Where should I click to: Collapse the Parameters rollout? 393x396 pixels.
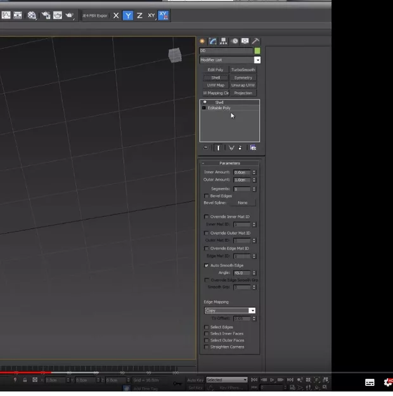229,163
